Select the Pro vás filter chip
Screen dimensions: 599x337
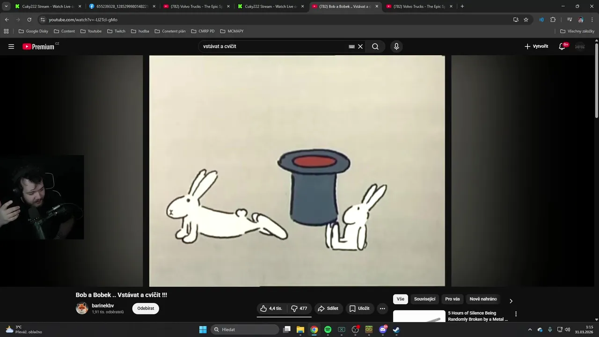point(453,299)
